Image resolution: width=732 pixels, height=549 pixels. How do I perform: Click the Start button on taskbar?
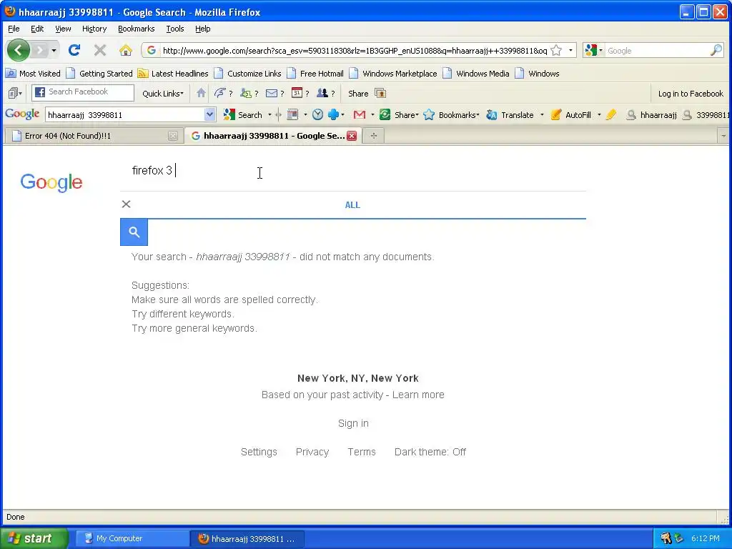(x=34, y=538)
